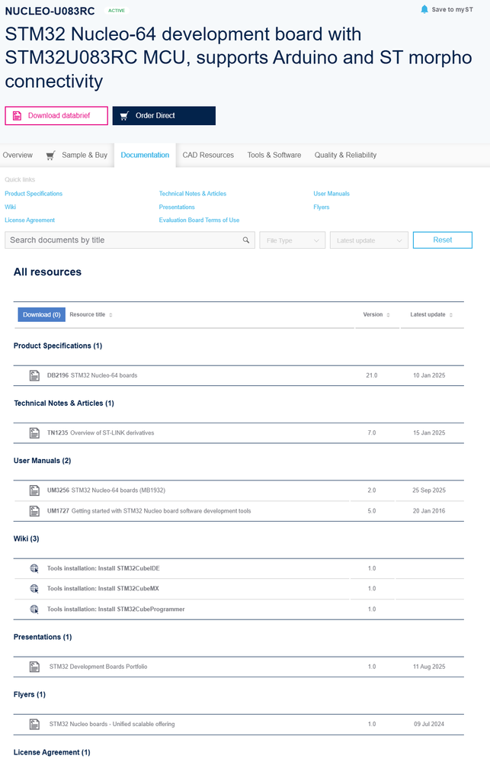The image size is (490, 762).
Task: Click the document icon for DB2196 row
Action: click(x=34, y=375)
